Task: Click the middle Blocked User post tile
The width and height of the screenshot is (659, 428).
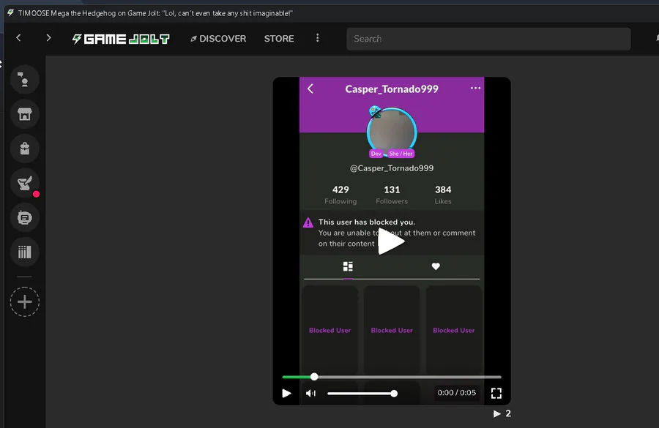Action: (x=392, y=330)
